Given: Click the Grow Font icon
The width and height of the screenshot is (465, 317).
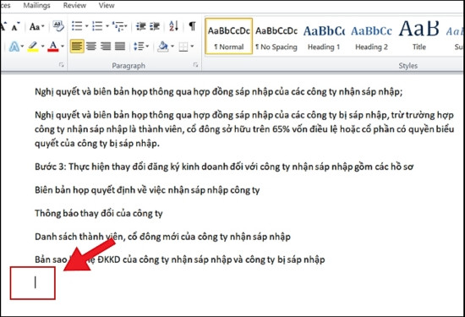Looking at the screenshot, I should click(3, 27).
